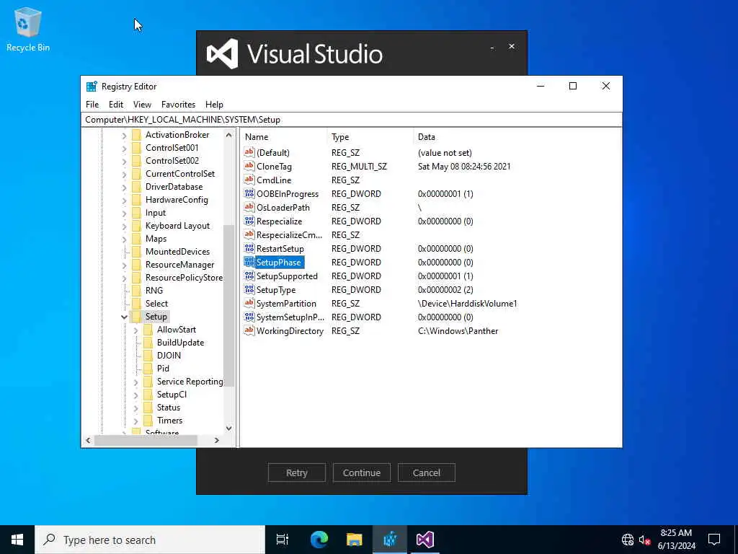This screenshot has height=554, width=738.
Task: Click the CmdLine string value icon
Action: (x=249, y=180)
